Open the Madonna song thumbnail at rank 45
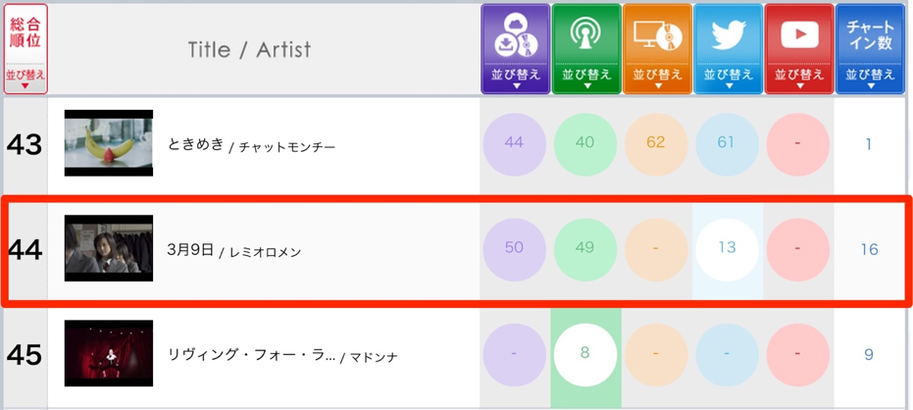The width and height of the screenshot is (913, 410). pos(109,353)
